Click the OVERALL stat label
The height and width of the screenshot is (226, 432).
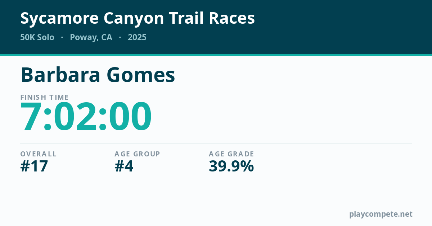coord(39,154)
